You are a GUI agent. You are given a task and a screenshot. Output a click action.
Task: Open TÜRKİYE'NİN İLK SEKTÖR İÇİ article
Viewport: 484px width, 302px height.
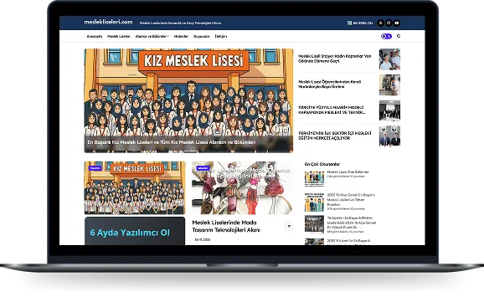pos(335,136)
